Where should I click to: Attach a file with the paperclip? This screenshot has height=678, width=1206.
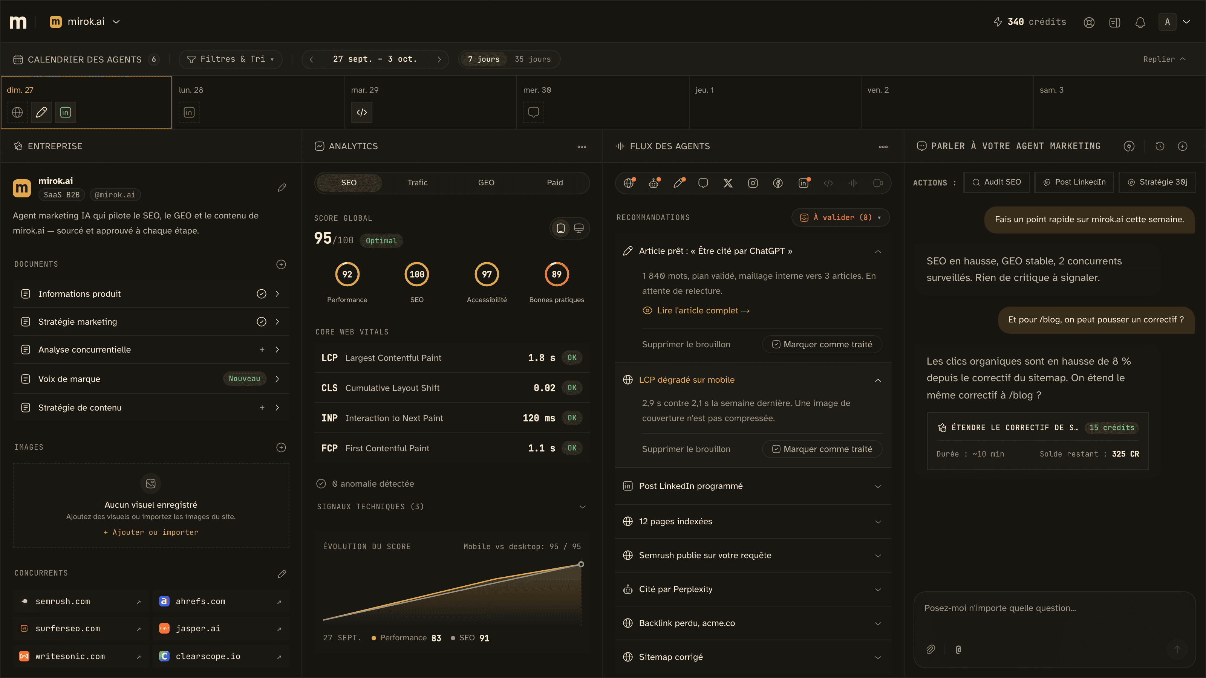[x=931, y=649]
